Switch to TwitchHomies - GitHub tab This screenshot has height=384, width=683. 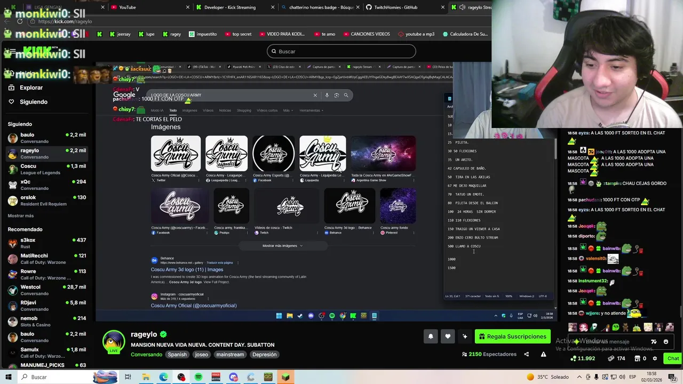click(x=406, y=7)
